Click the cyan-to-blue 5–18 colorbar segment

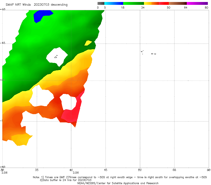point(114,3)
